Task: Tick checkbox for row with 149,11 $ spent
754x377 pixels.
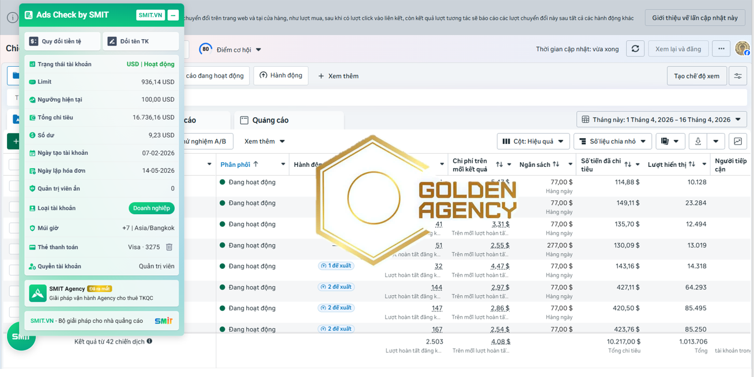Action: (x=14, y=207)
